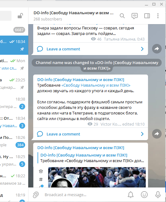
Task: Open the three-dot channel menu
Action: pos(158,16)
